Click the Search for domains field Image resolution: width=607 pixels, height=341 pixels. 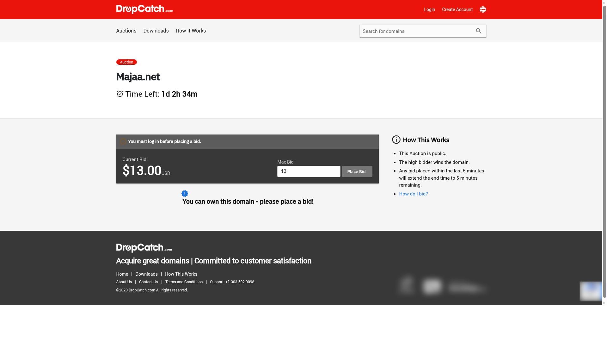[x=416, y=31]
